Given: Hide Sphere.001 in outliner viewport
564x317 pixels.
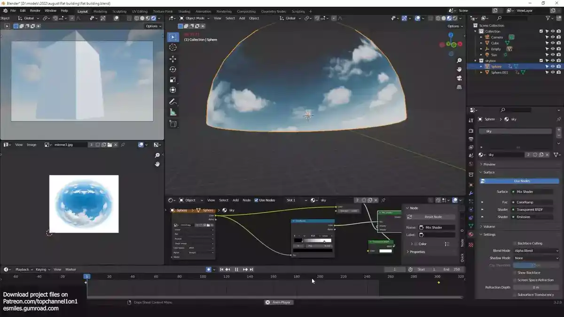Looking at the screenshot, I should click(553, 72).
